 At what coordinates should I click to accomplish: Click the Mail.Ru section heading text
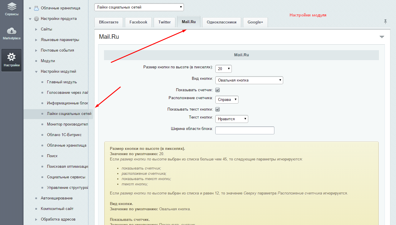(109, 37)
